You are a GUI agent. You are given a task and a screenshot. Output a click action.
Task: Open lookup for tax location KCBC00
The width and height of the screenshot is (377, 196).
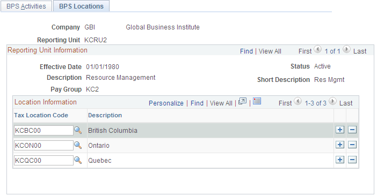tap(78, 130)
